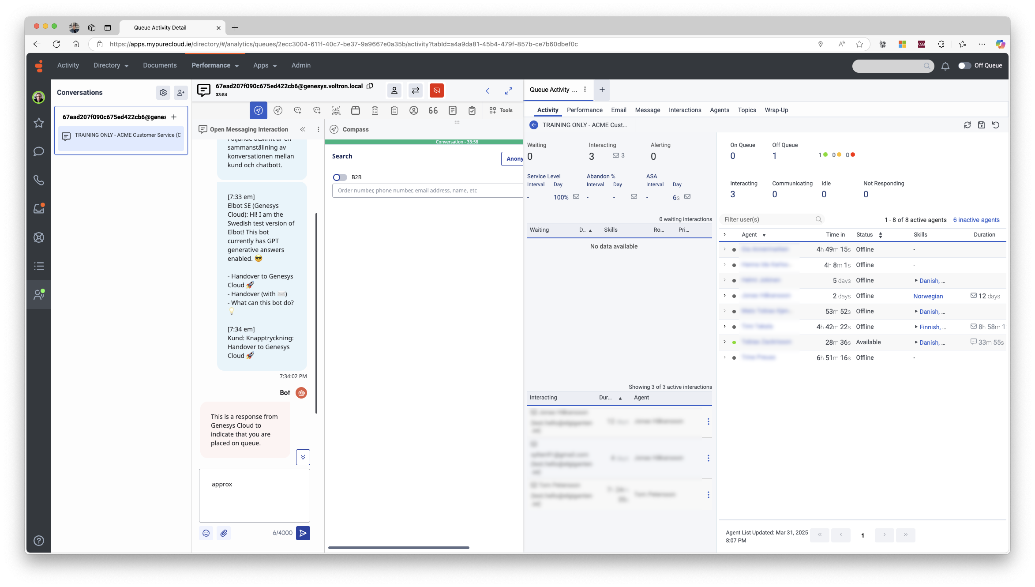Click the notifications bell icon
1035x587 pixels.
(x=945, y=66)
